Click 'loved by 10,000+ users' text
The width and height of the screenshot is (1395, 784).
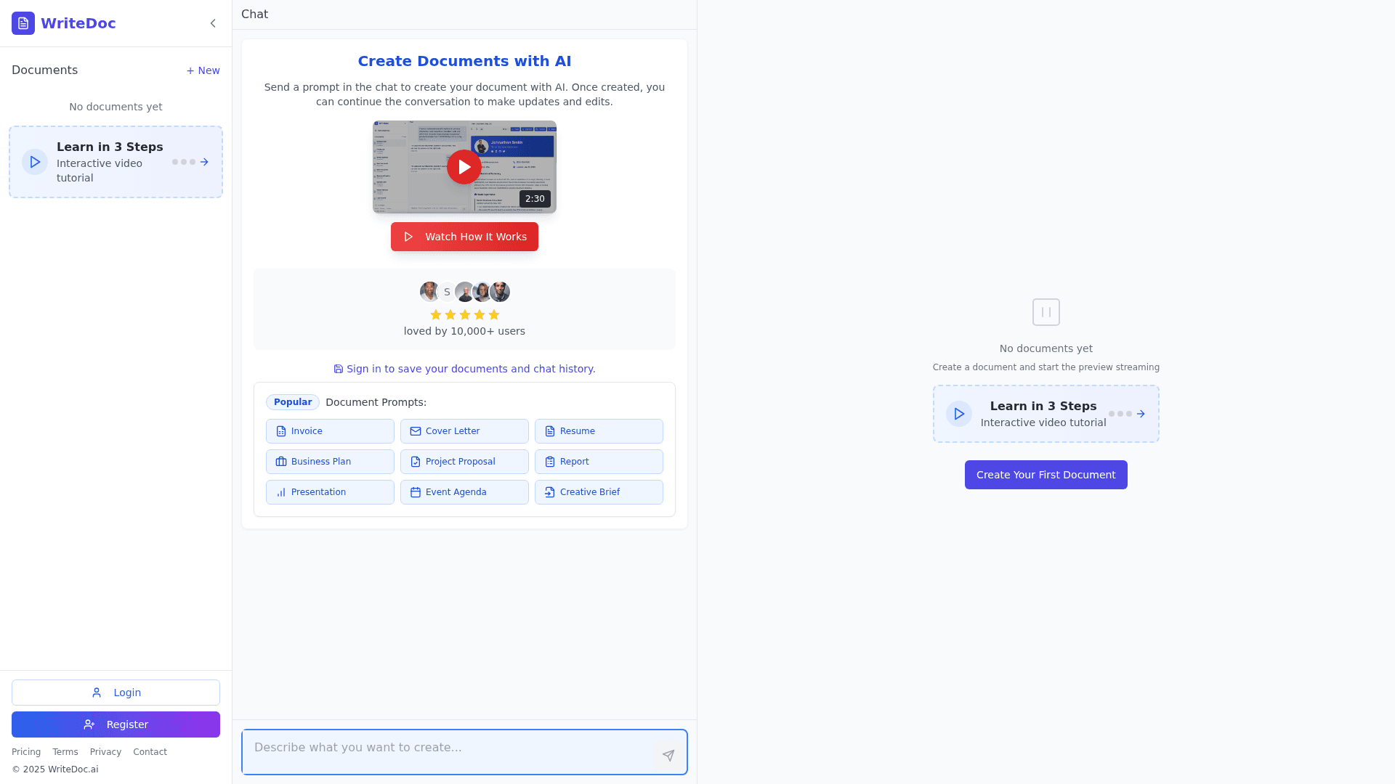coord(464,331)
